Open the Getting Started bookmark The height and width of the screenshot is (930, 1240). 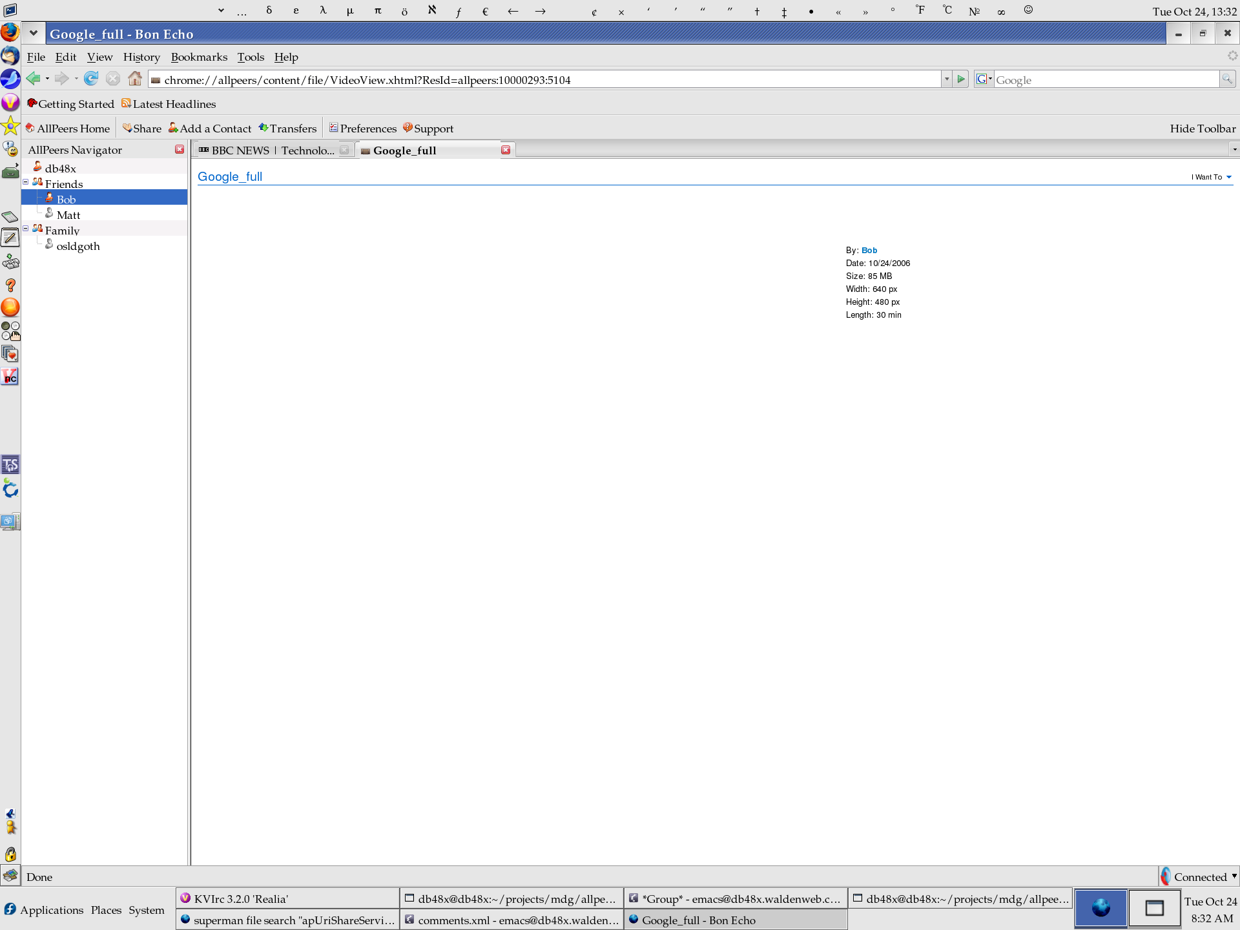(70, 104)
